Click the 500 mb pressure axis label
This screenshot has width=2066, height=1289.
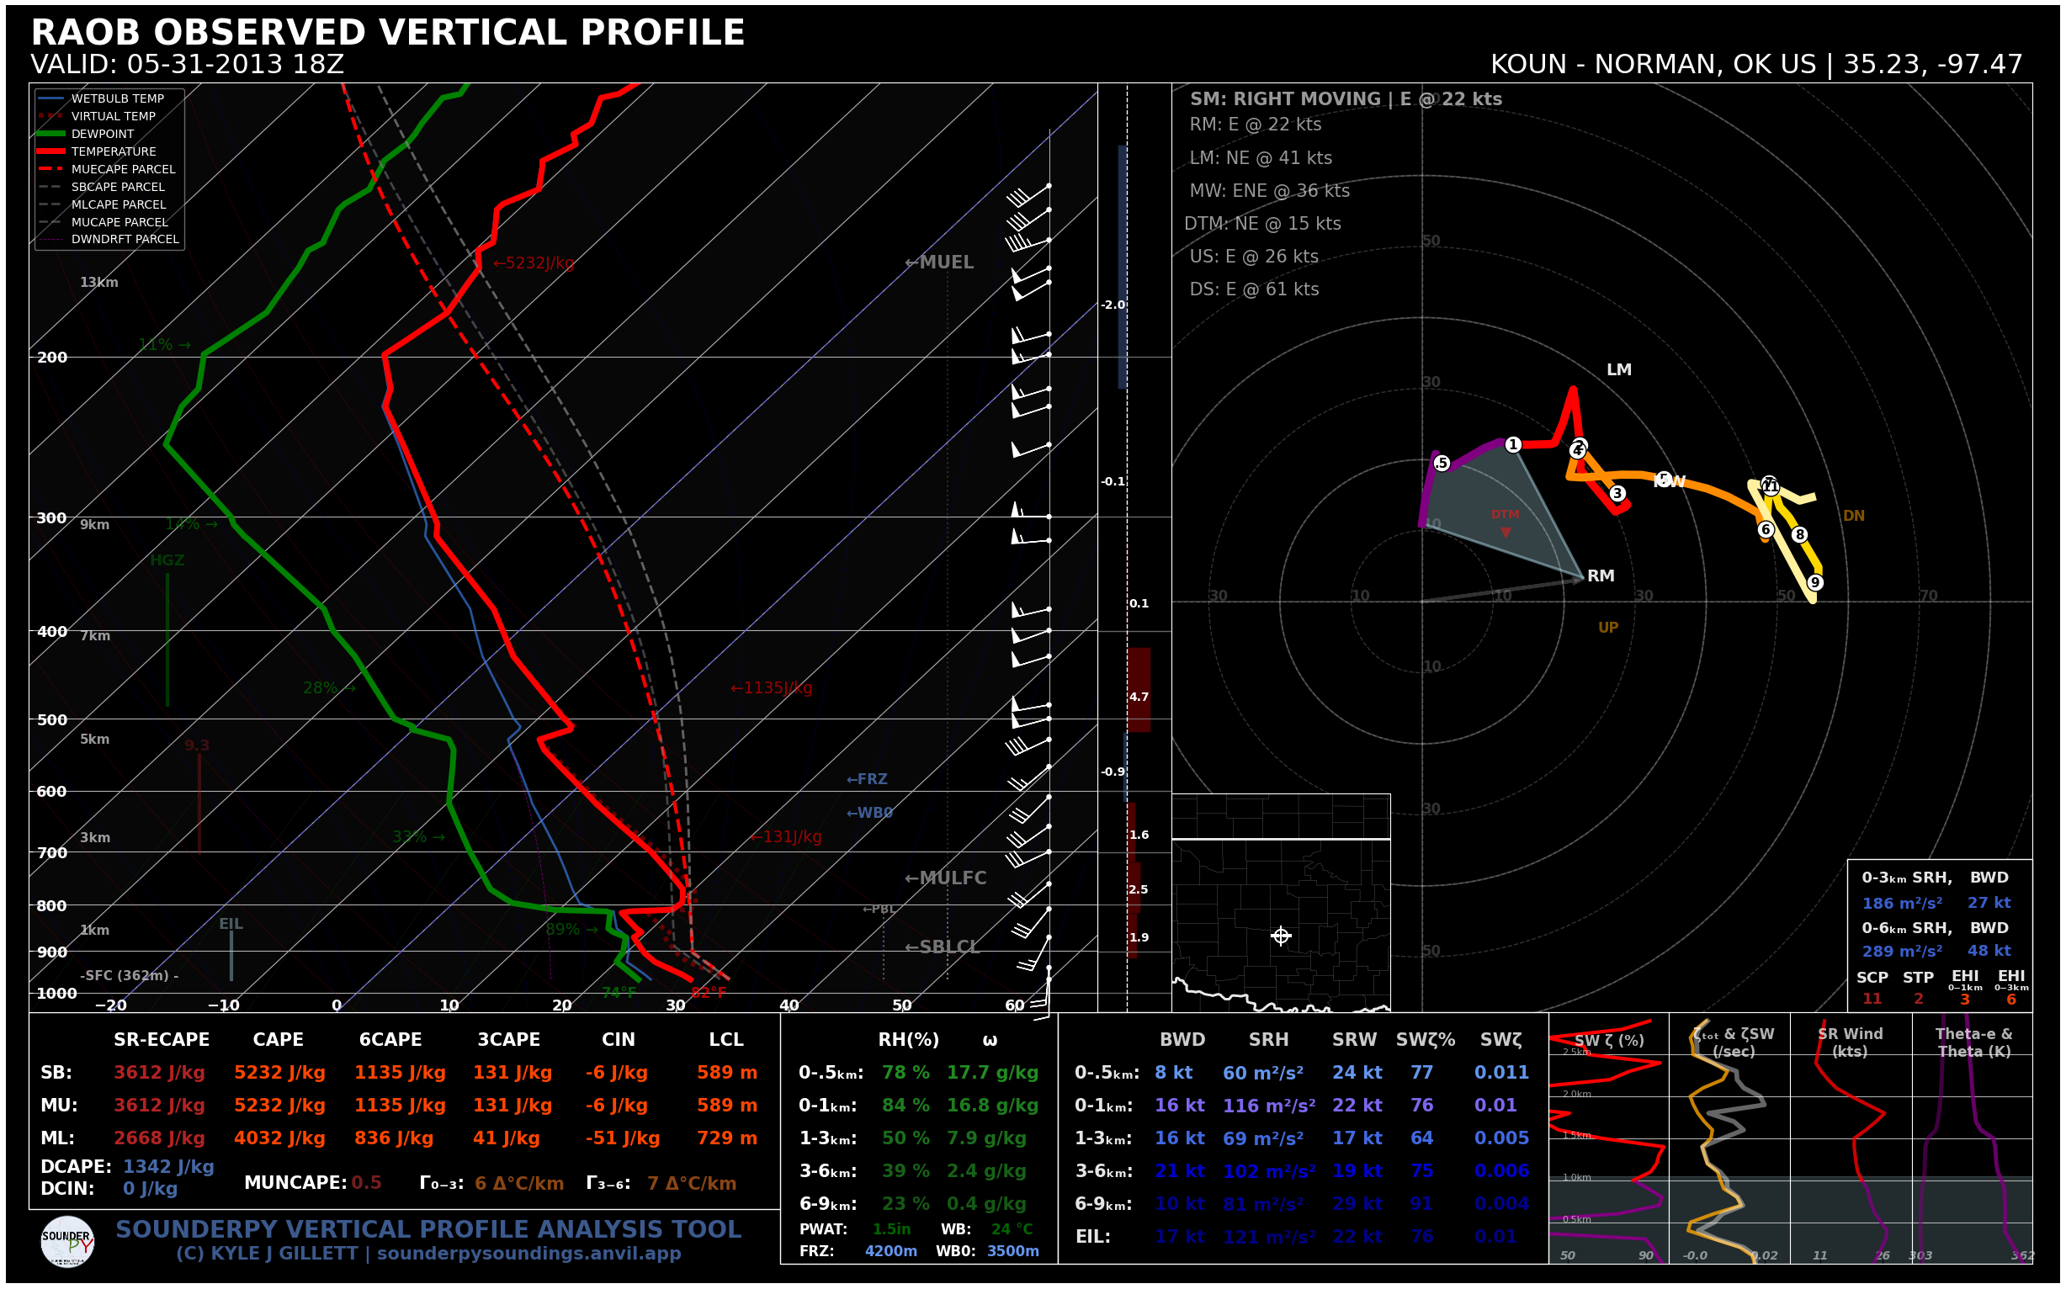[52, 720]
